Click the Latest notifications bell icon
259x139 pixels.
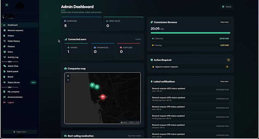tap(152, 81)
